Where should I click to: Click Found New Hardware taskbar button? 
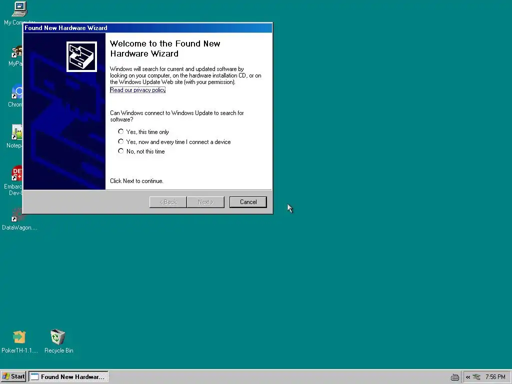68,377
